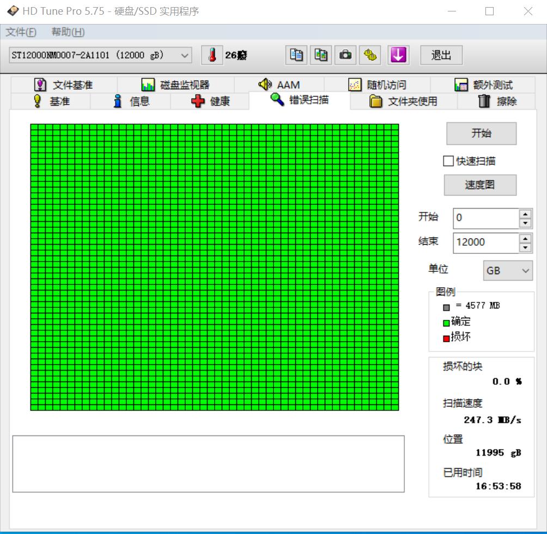Click the green 确定 legend swatch

point(446,323)
